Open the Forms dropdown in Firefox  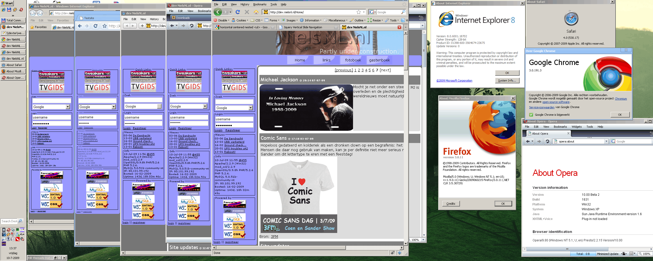(x=272, y=20)
